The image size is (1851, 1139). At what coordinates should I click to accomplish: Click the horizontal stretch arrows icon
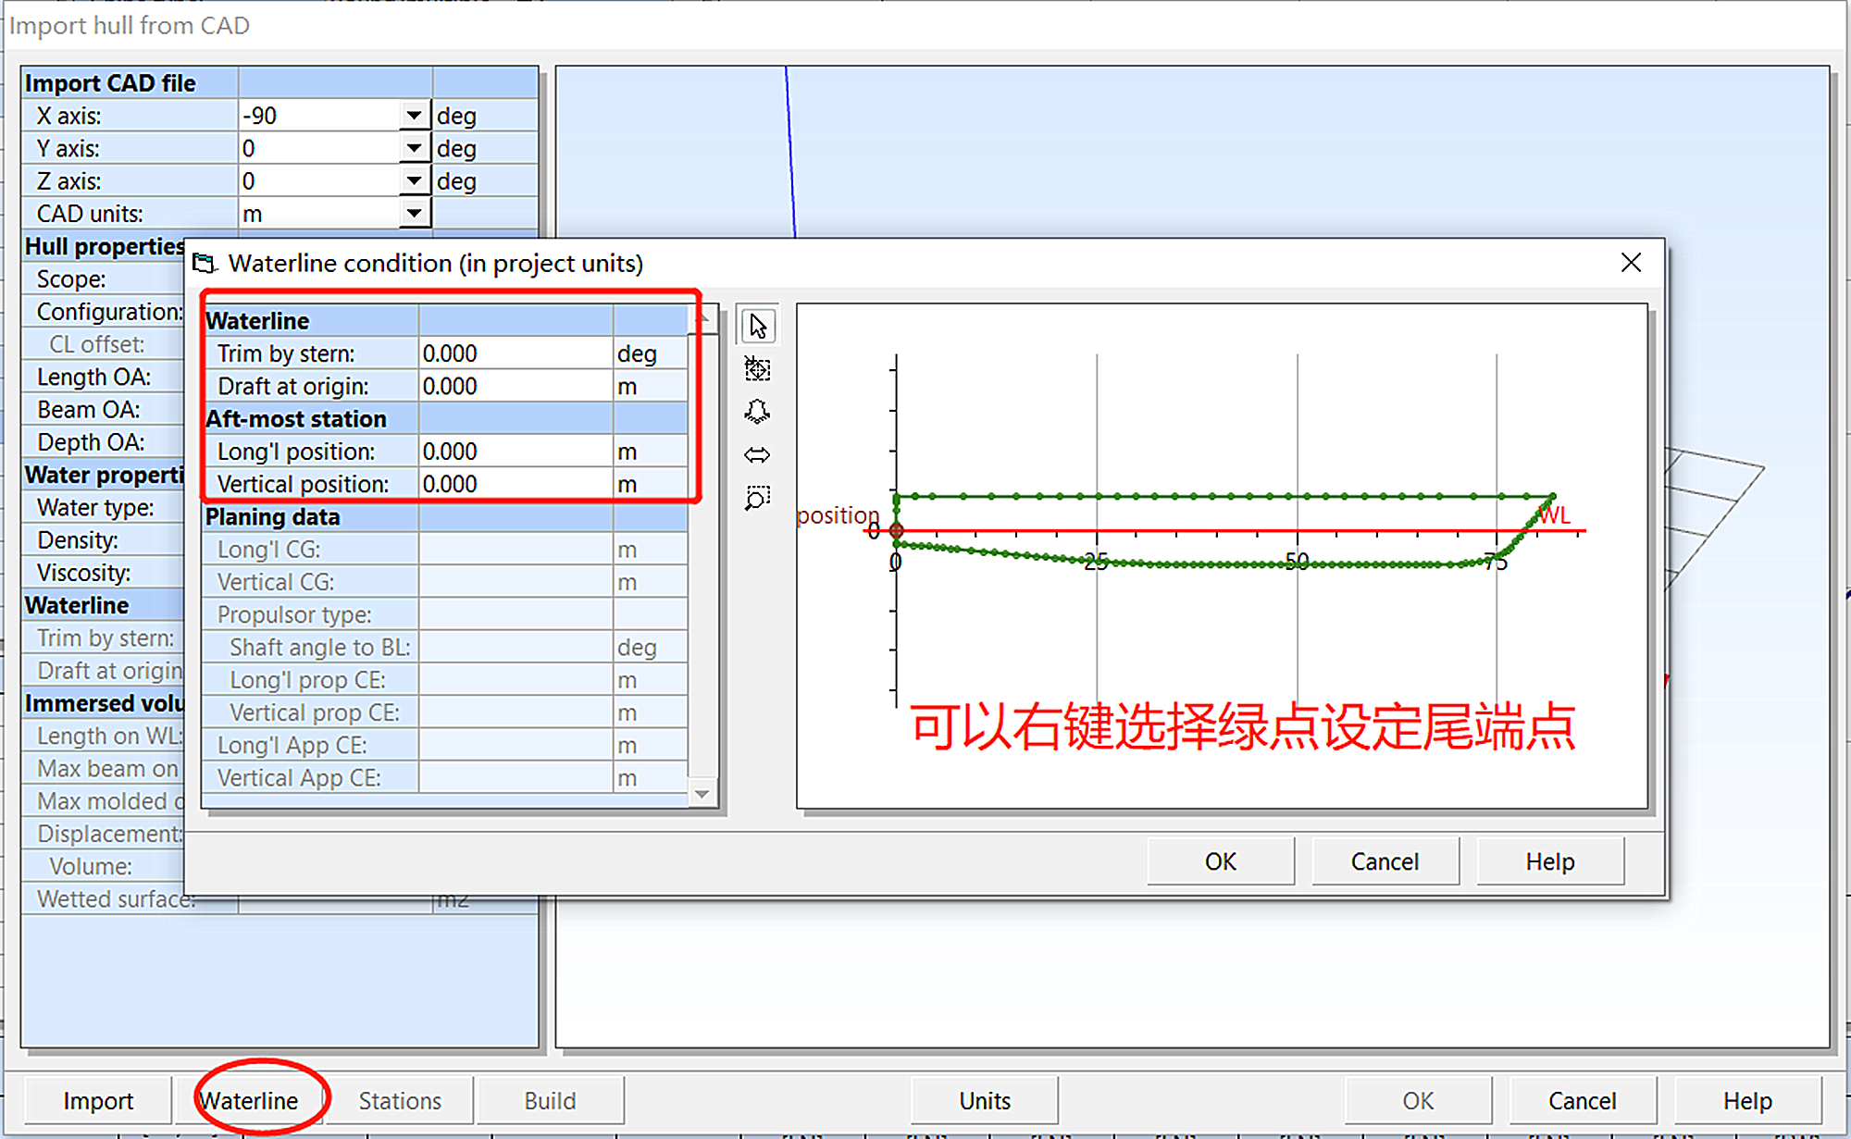point(756,454)
